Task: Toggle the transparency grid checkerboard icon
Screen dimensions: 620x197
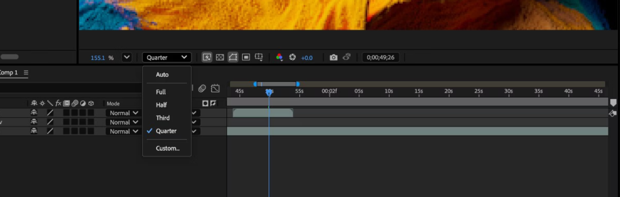Action: [220, 57]
